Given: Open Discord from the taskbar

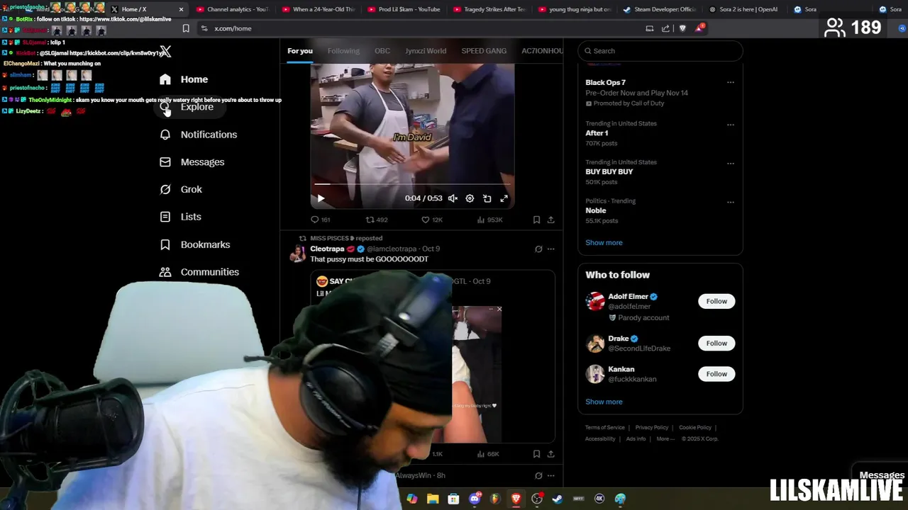Looking at the screenshot, I should point(475,499).
